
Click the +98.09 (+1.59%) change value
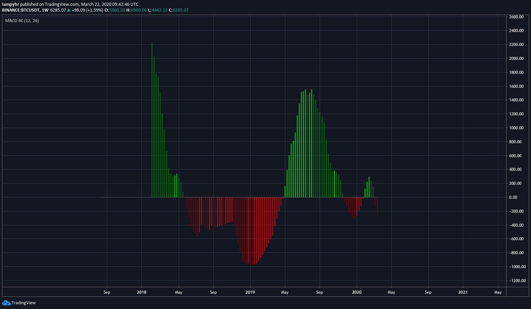[x=87, y=10]
